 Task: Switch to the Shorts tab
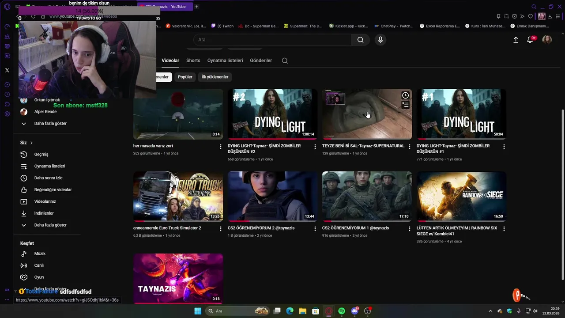[x=193, y=61]
